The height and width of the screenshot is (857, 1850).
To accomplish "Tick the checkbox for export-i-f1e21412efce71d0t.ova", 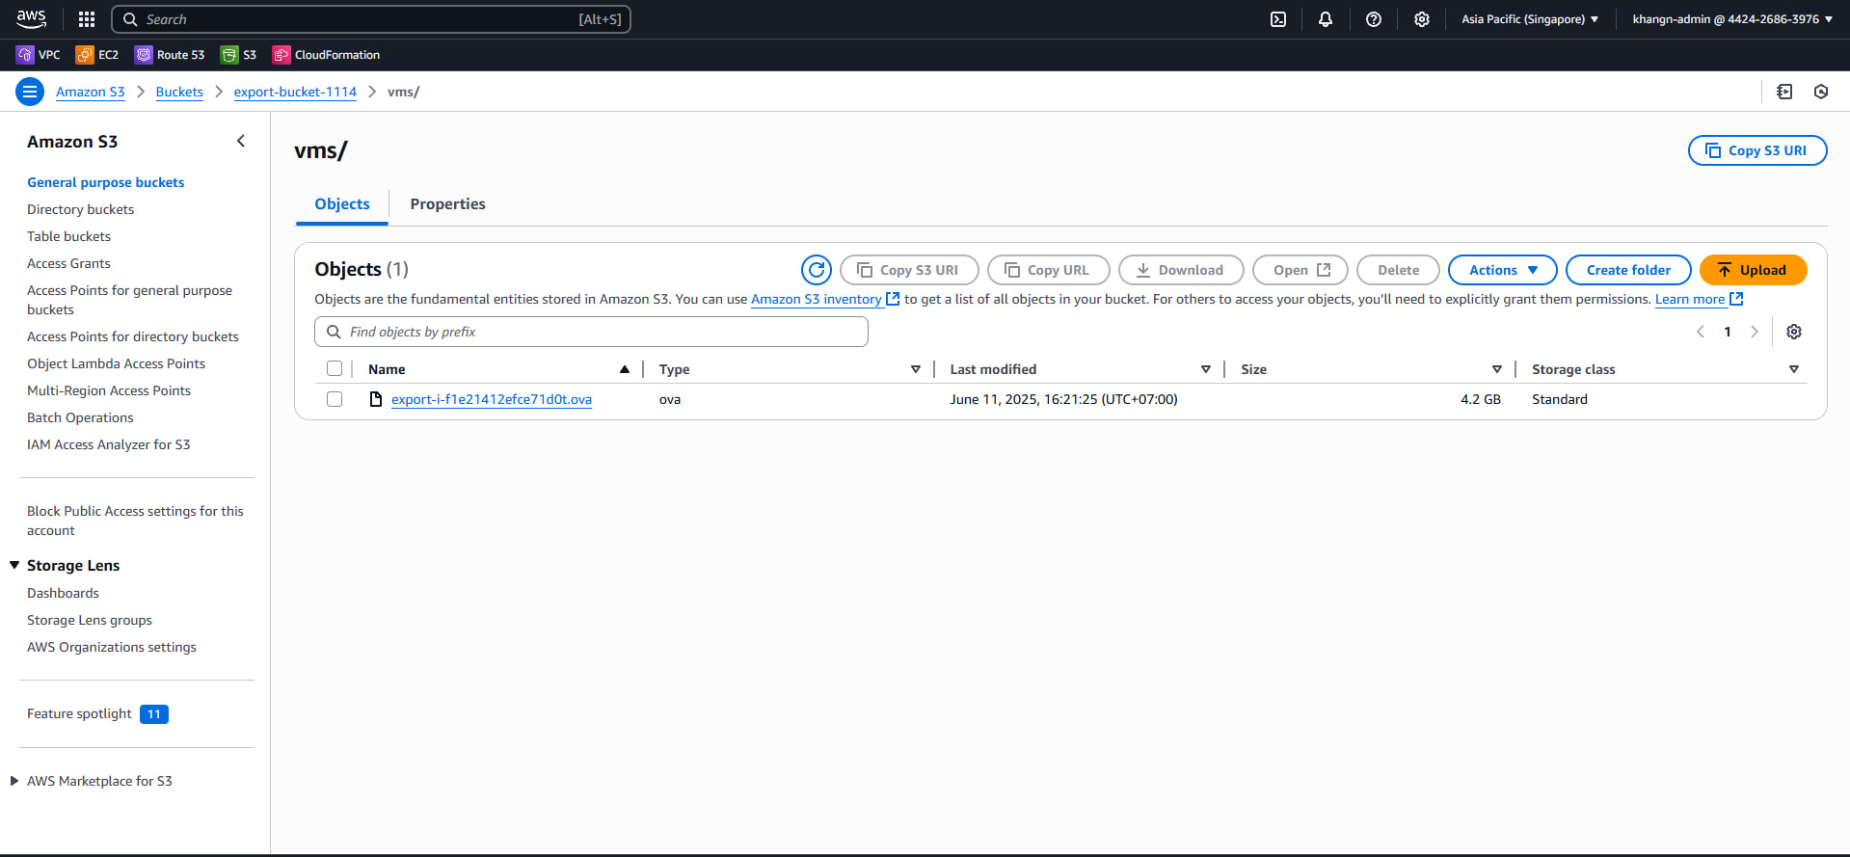I will click(x=335, y=399).
